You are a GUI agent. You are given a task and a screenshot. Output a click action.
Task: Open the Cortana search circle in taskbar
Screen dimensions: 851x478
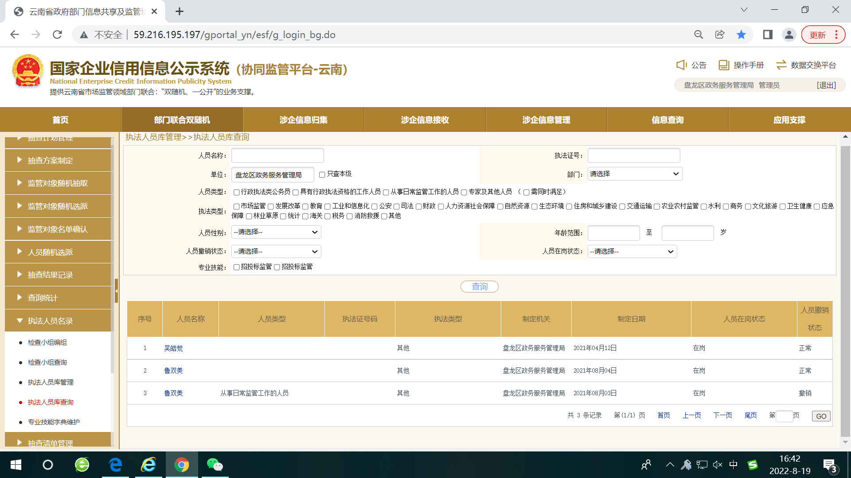(47, 465)
